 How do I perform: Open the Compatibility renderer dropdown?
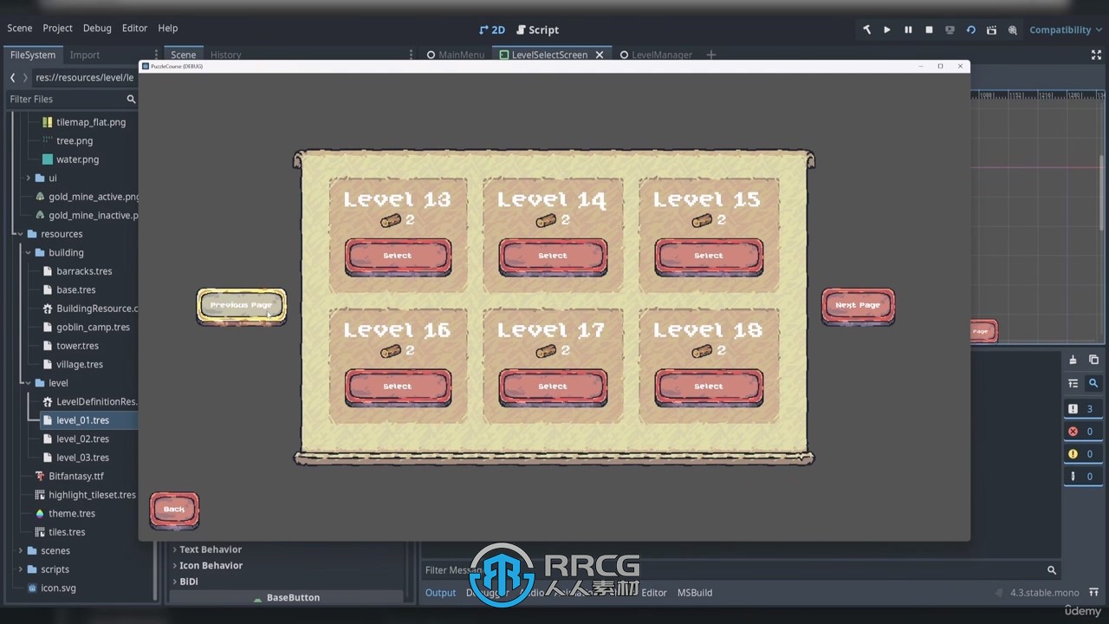pos(1066,29)
